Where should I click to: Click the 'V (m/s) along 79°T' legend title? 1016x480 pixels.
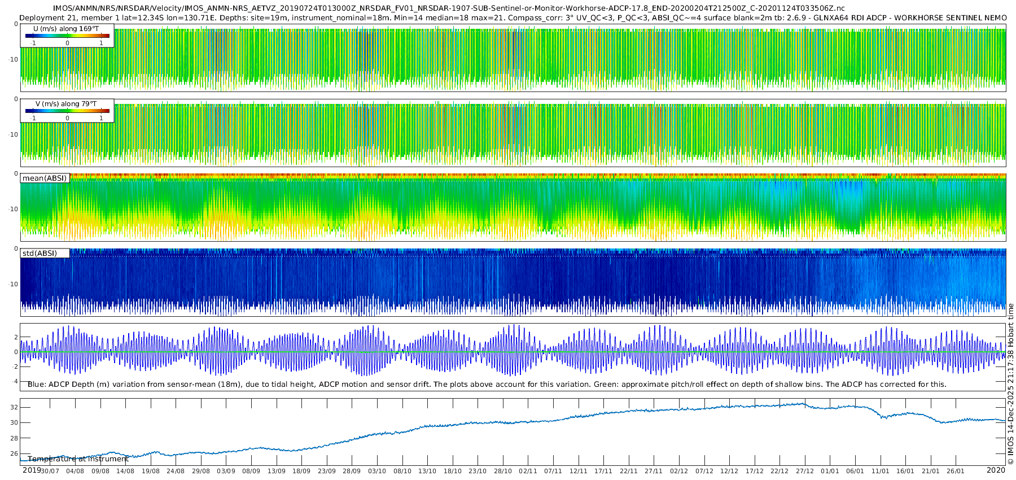point(66,104)
